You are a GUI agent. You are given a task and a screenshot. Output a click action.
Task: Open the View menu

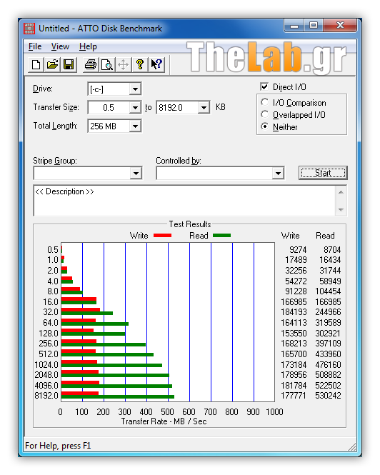[60, 46]
